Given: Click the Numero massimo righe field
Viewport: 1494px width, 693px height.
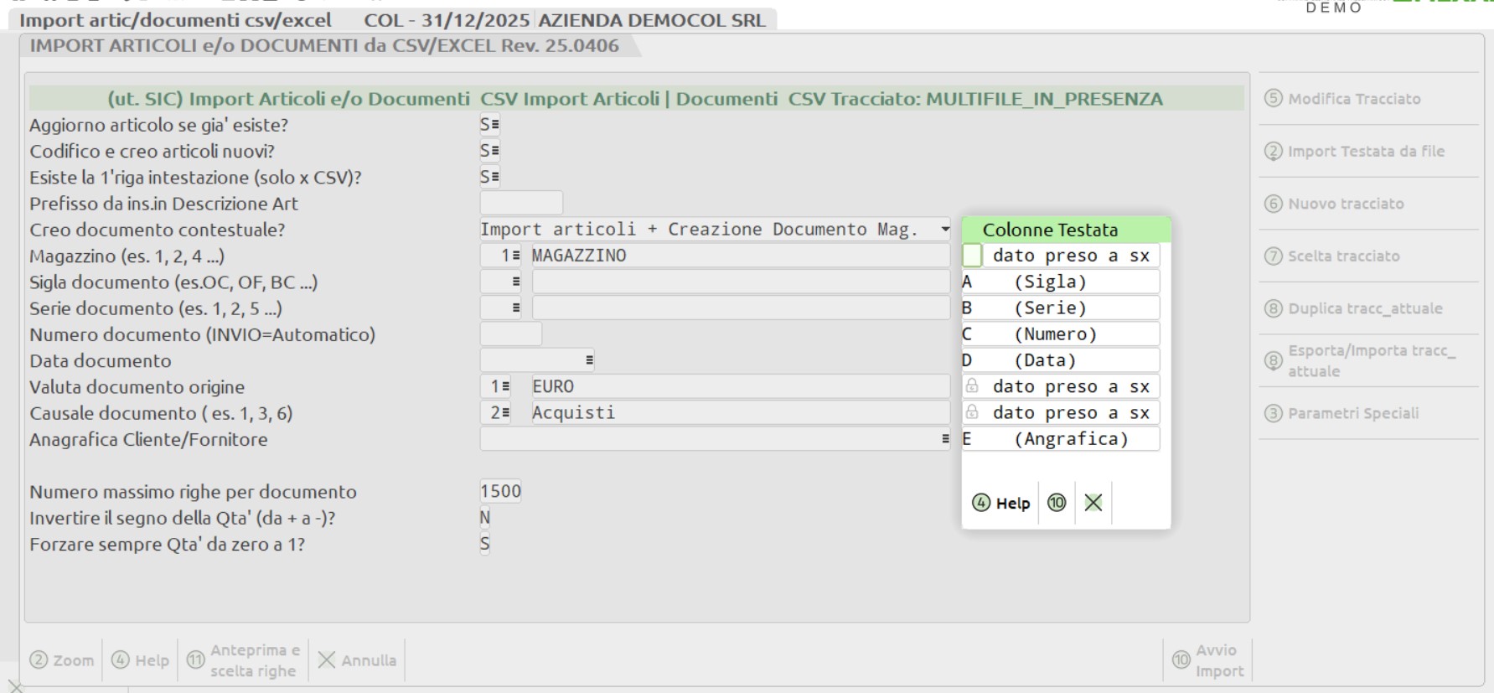Looking at the screenshot, I should tap(500, 491).
